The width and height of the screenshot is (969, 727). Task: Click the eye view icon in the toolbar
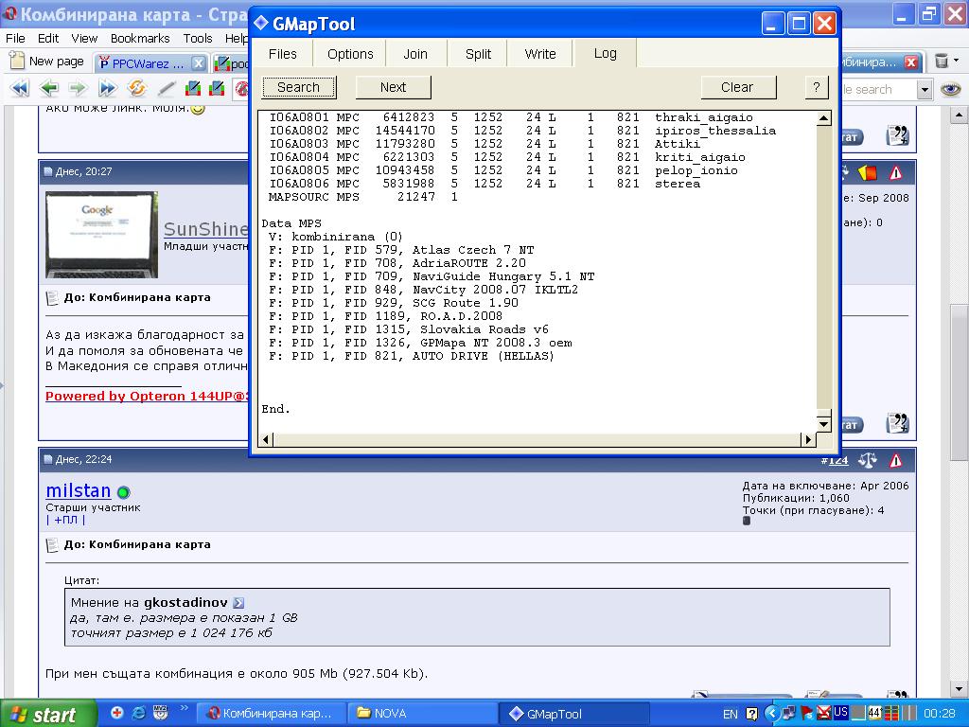click(950, 89)
